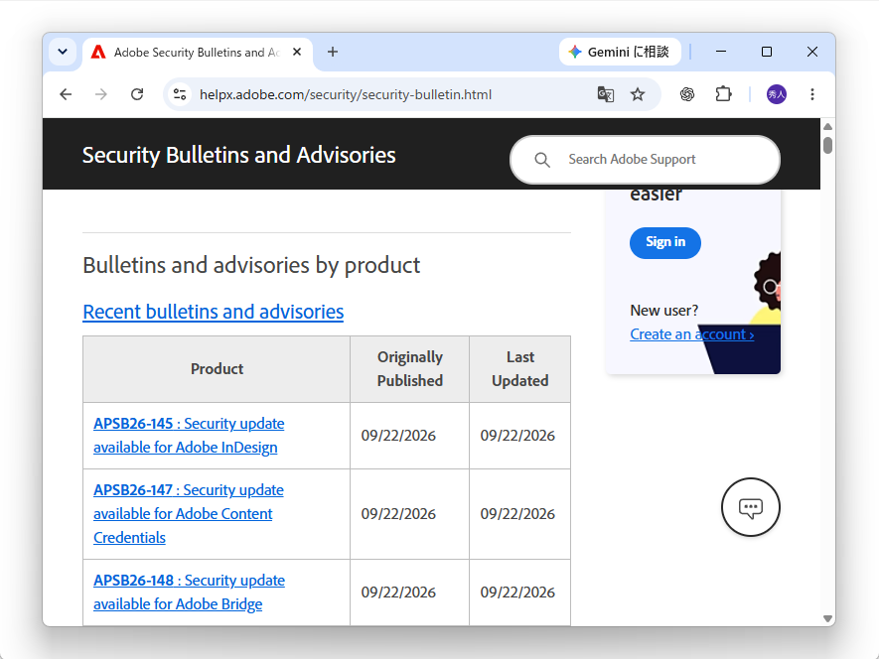Click the Product column header
Viewport: 879px width, 659px height.
point(217,369)
